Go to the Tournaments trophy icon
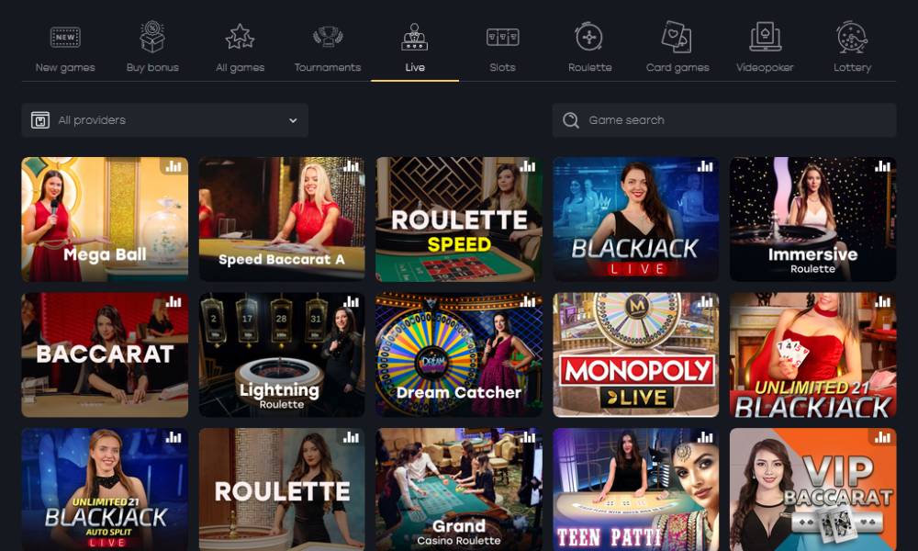Screen dimensions: 918x551 pos(328,37)
